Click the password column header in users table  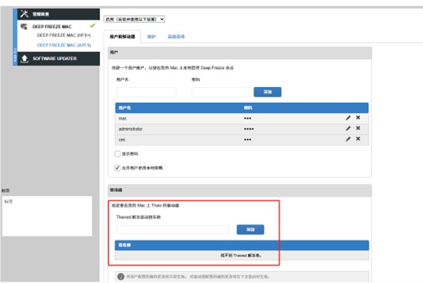point(248,108)
